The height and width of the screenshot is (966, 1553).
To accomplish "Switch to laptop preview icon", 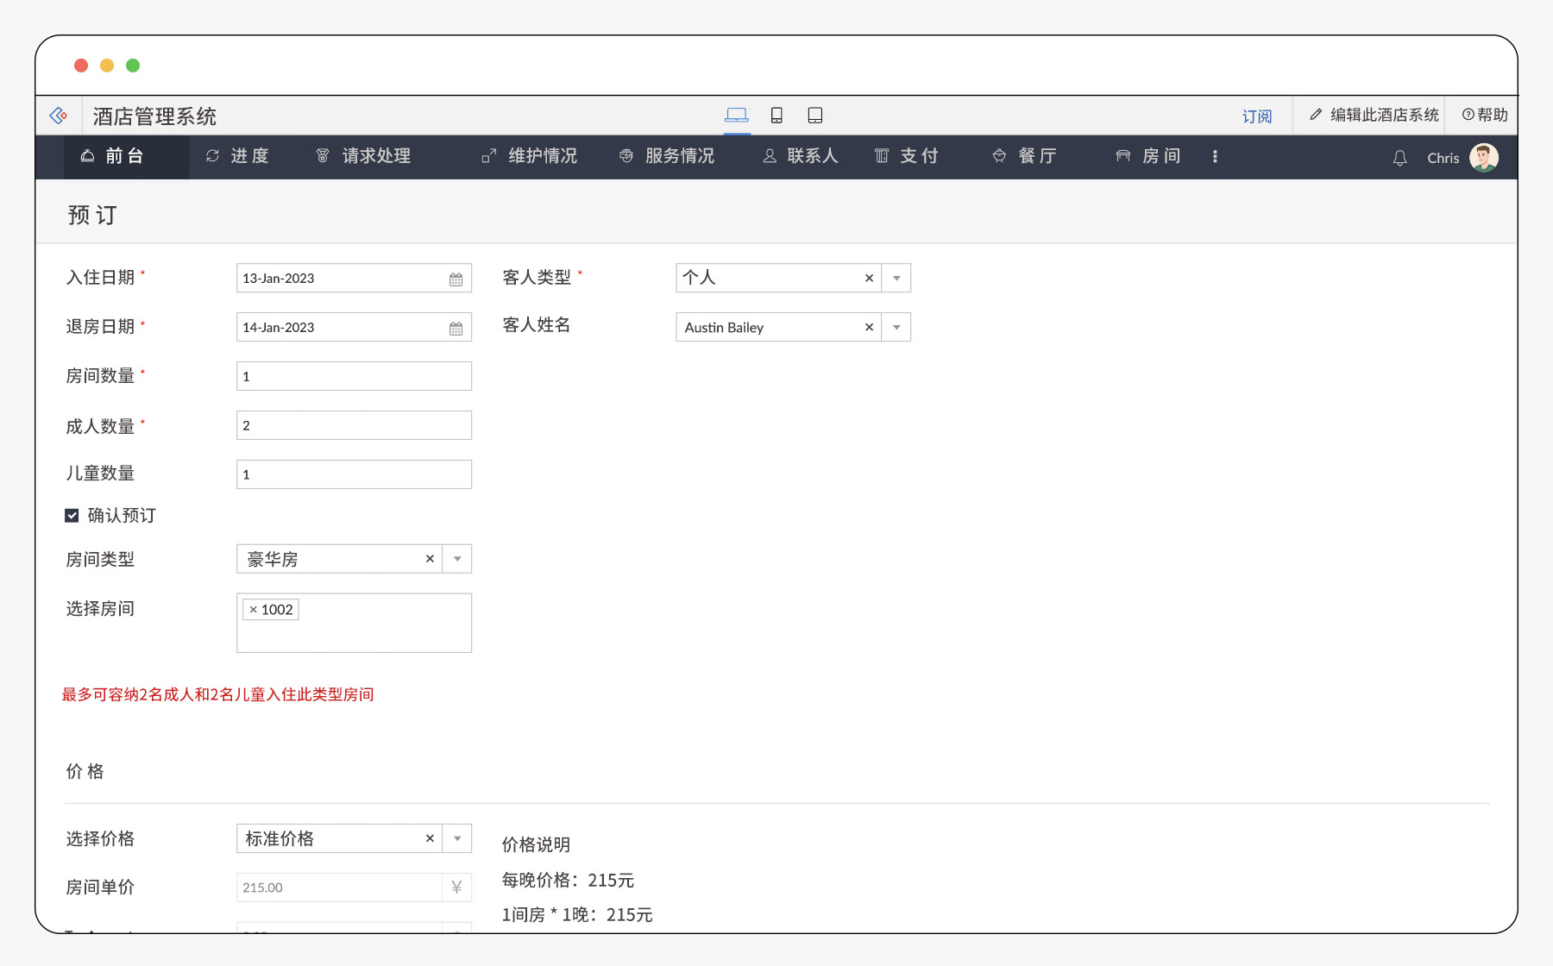I will coord(736,115).
